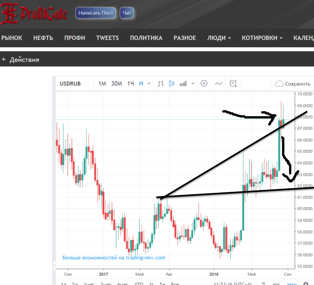Image resolution: width=314 pixels, height=285 pixels.
Task: Select the ПРОФИ menu item
Action: [x=75, y=38]
